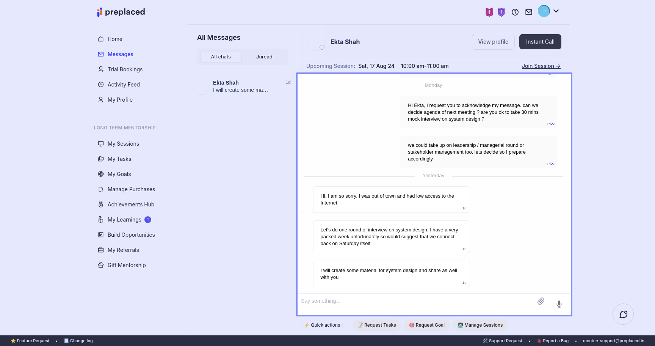This screenshot has width=655, height=346.
Task: Click the pink badge icon in header
Action: pos(489,12)
